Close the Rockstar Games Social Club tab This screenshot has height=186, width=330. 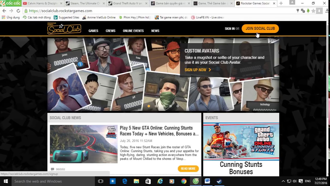[274, 3]
